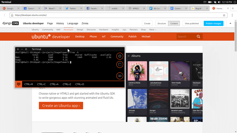Open the terminal settings gear icon
This screenshot has height=133, width=237.
tap(120, 56)
